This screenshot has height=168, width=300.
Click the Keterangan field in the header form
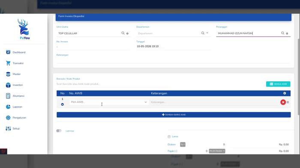click(173, 60)
